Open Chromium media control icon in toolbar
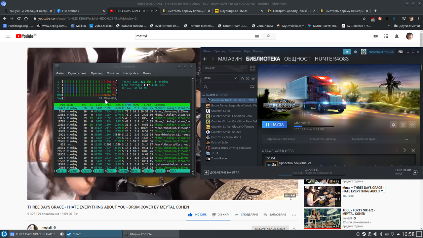 [404, 19]
